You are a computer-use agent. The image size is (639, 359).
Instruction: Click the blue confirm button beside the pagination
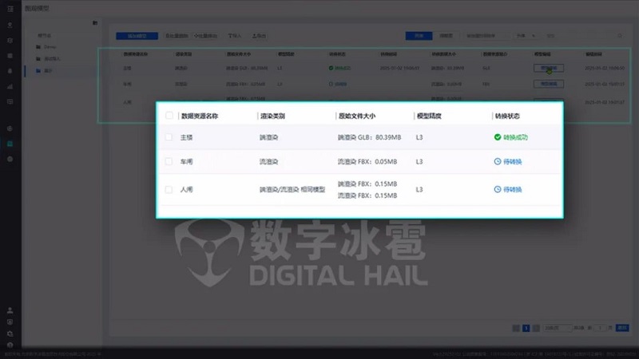point(622,328)
